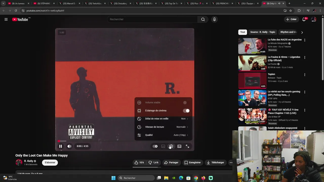
Task: Dislike the video (1,4 k)
Action: tap(153, 163)
